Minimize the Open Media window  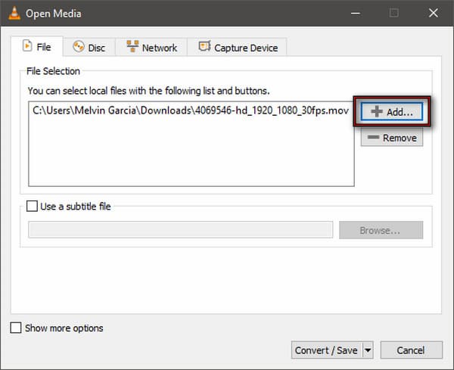(356, 13)
